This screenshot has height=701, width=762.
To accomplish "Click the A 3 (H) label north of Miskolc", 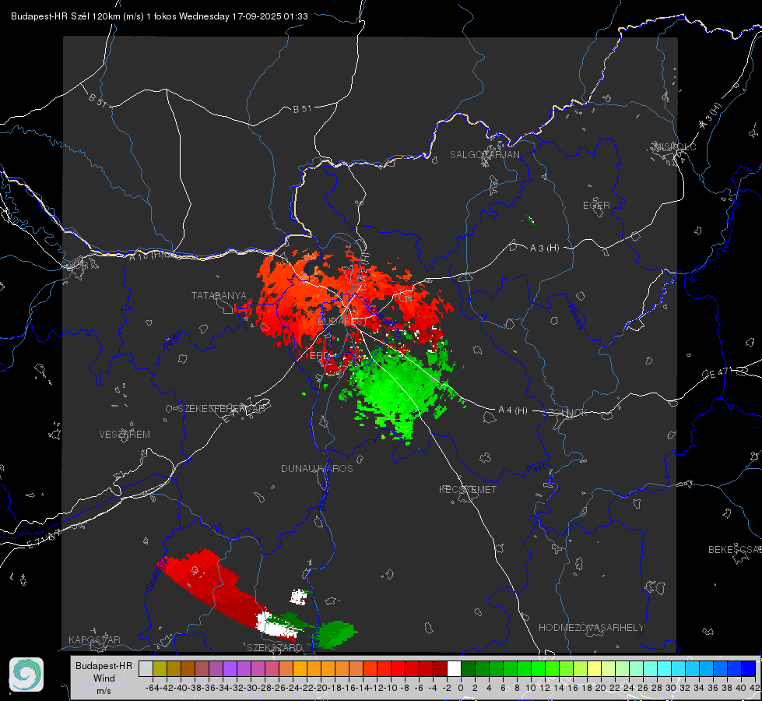I will point(711,116).
